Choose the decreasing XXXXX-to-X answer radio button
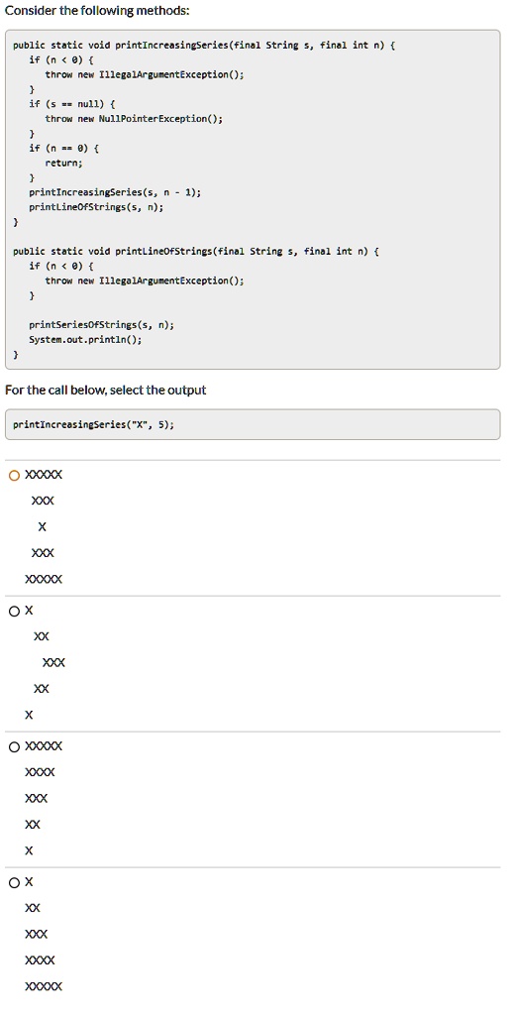Viewport: 512px width, 1015px height. [14, 747]
